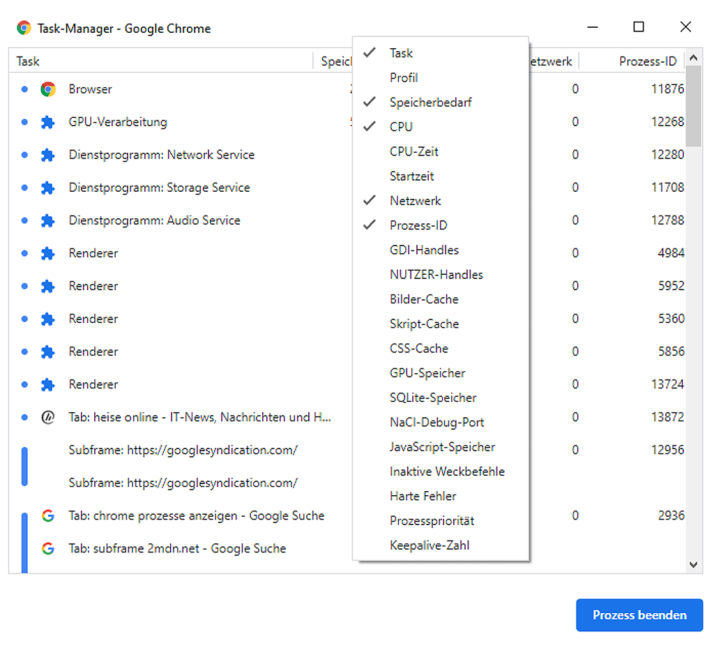Screen dimensions: 714x648
Task: Click Google favicon of chrome prozesse anzeigen tab
Action: 48,516
